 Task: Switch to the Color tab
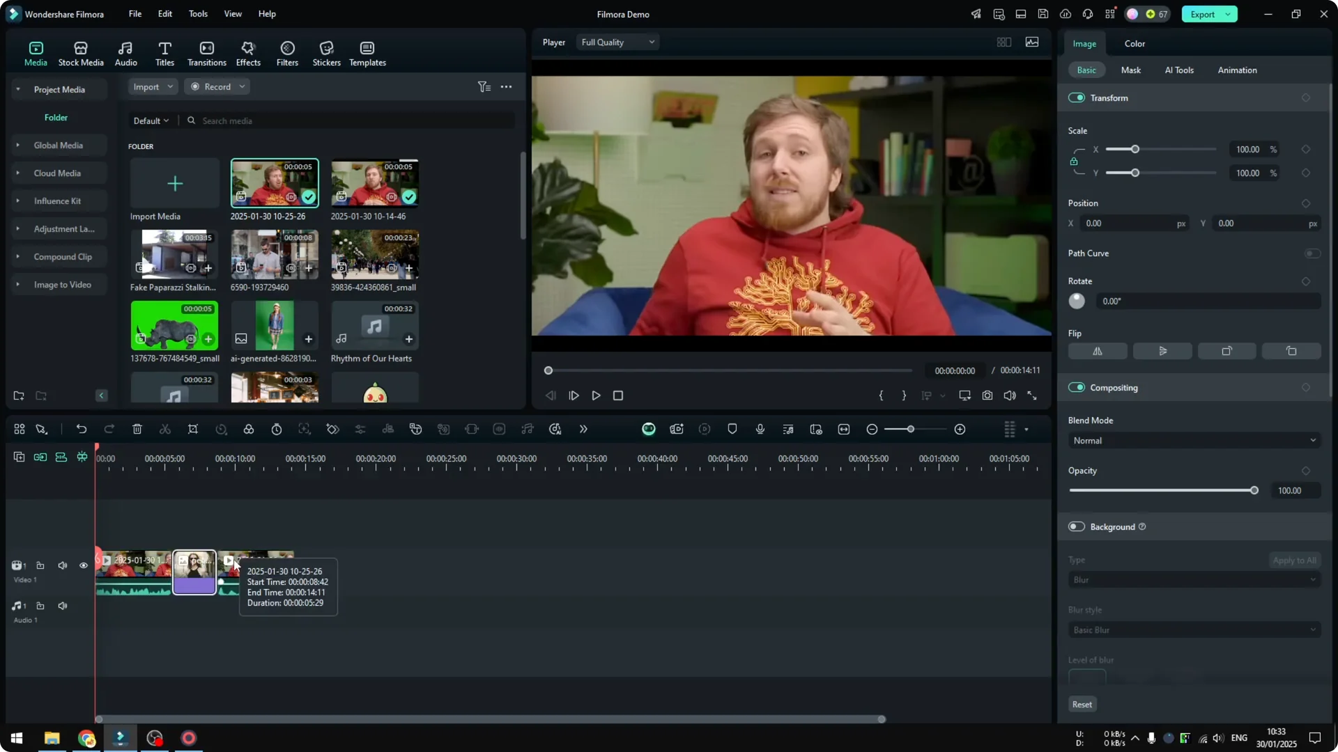(1134, 43)
